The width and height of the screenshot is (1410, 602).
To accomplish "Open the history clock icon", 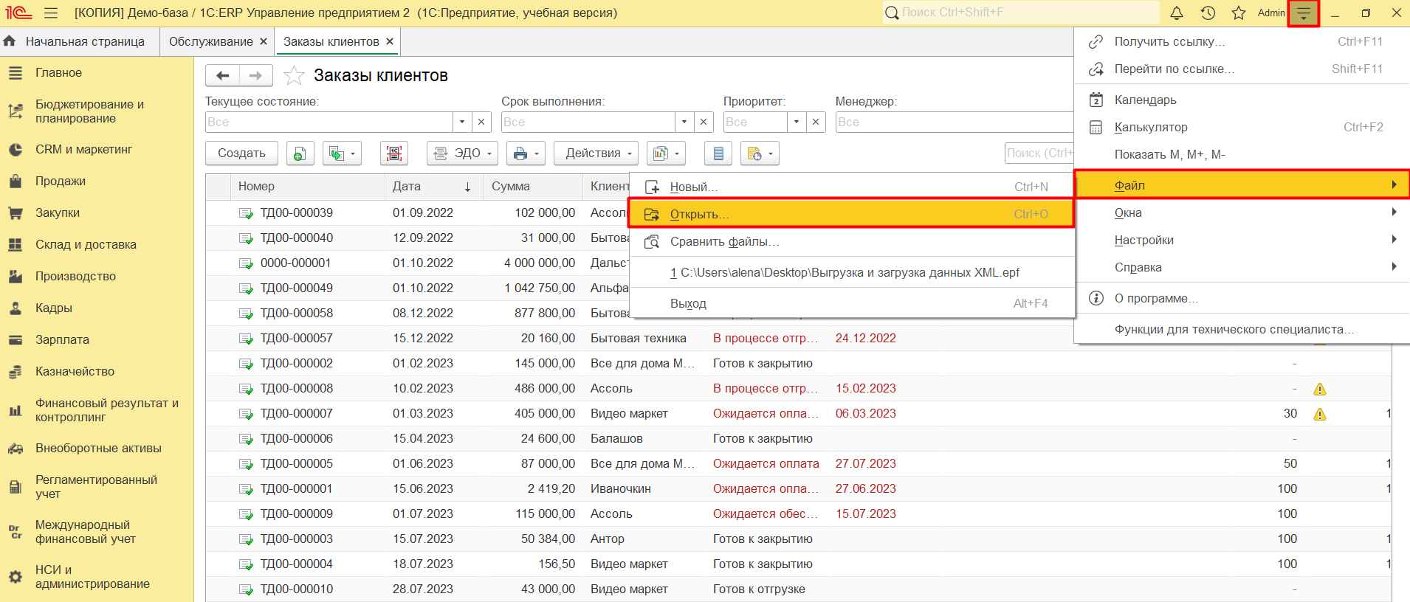I will point(1208,13).
